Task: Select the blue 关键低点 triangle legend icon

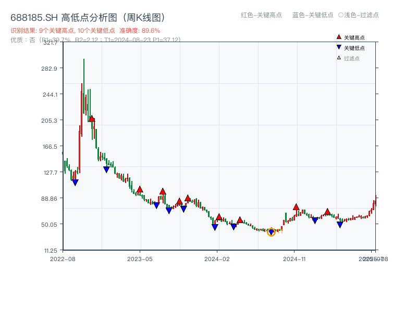Action: click(x=338, y=48)
